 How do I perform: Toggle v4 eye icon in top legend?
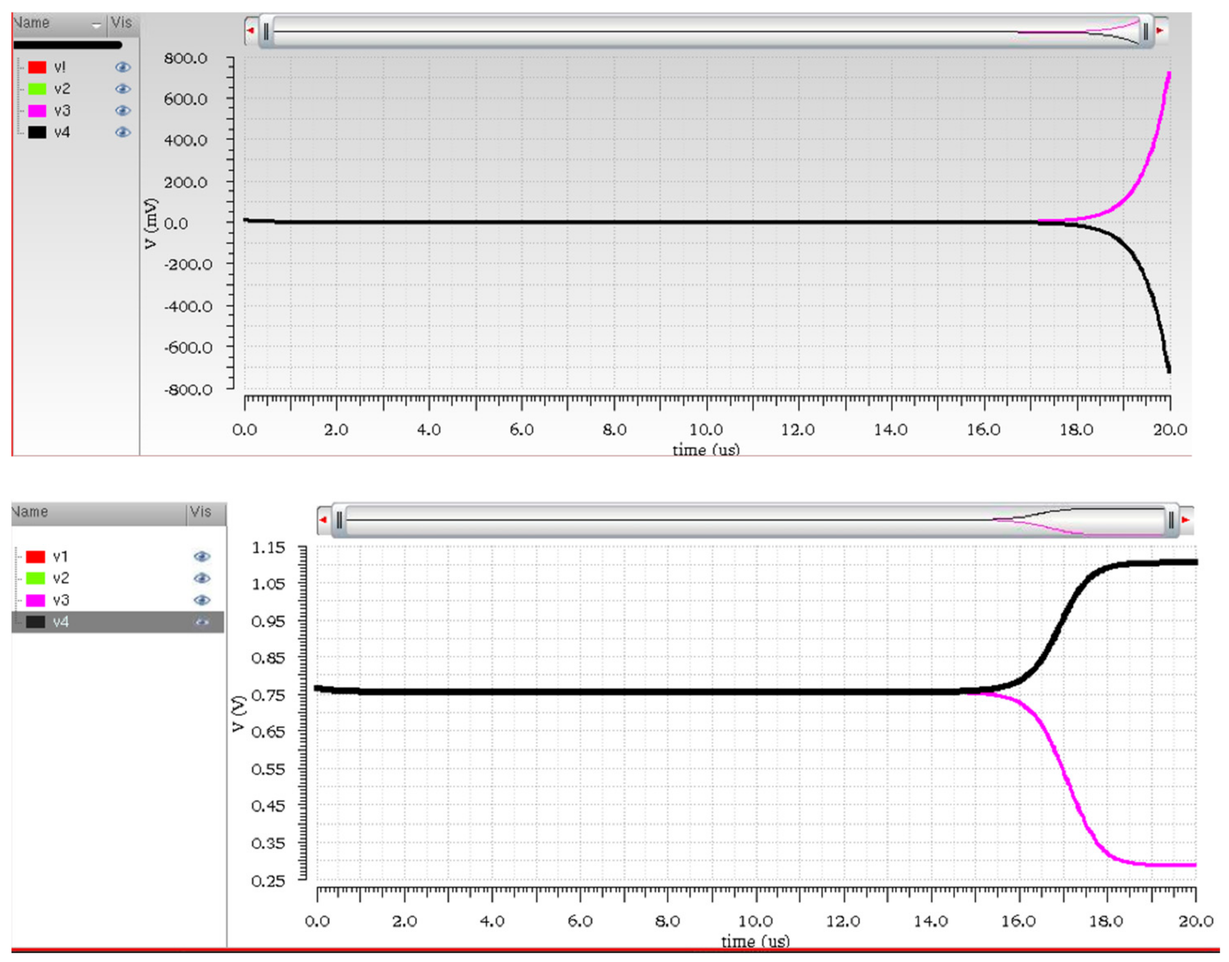[x=123, y=133]
